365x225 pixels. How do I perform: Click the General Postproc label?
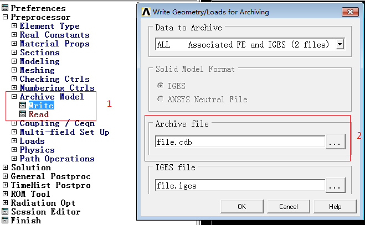pos(51,176)
